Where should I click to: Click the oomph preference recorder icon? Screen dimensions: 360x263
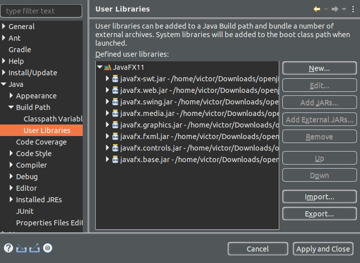pyautogui.click(x=48, y=248)
